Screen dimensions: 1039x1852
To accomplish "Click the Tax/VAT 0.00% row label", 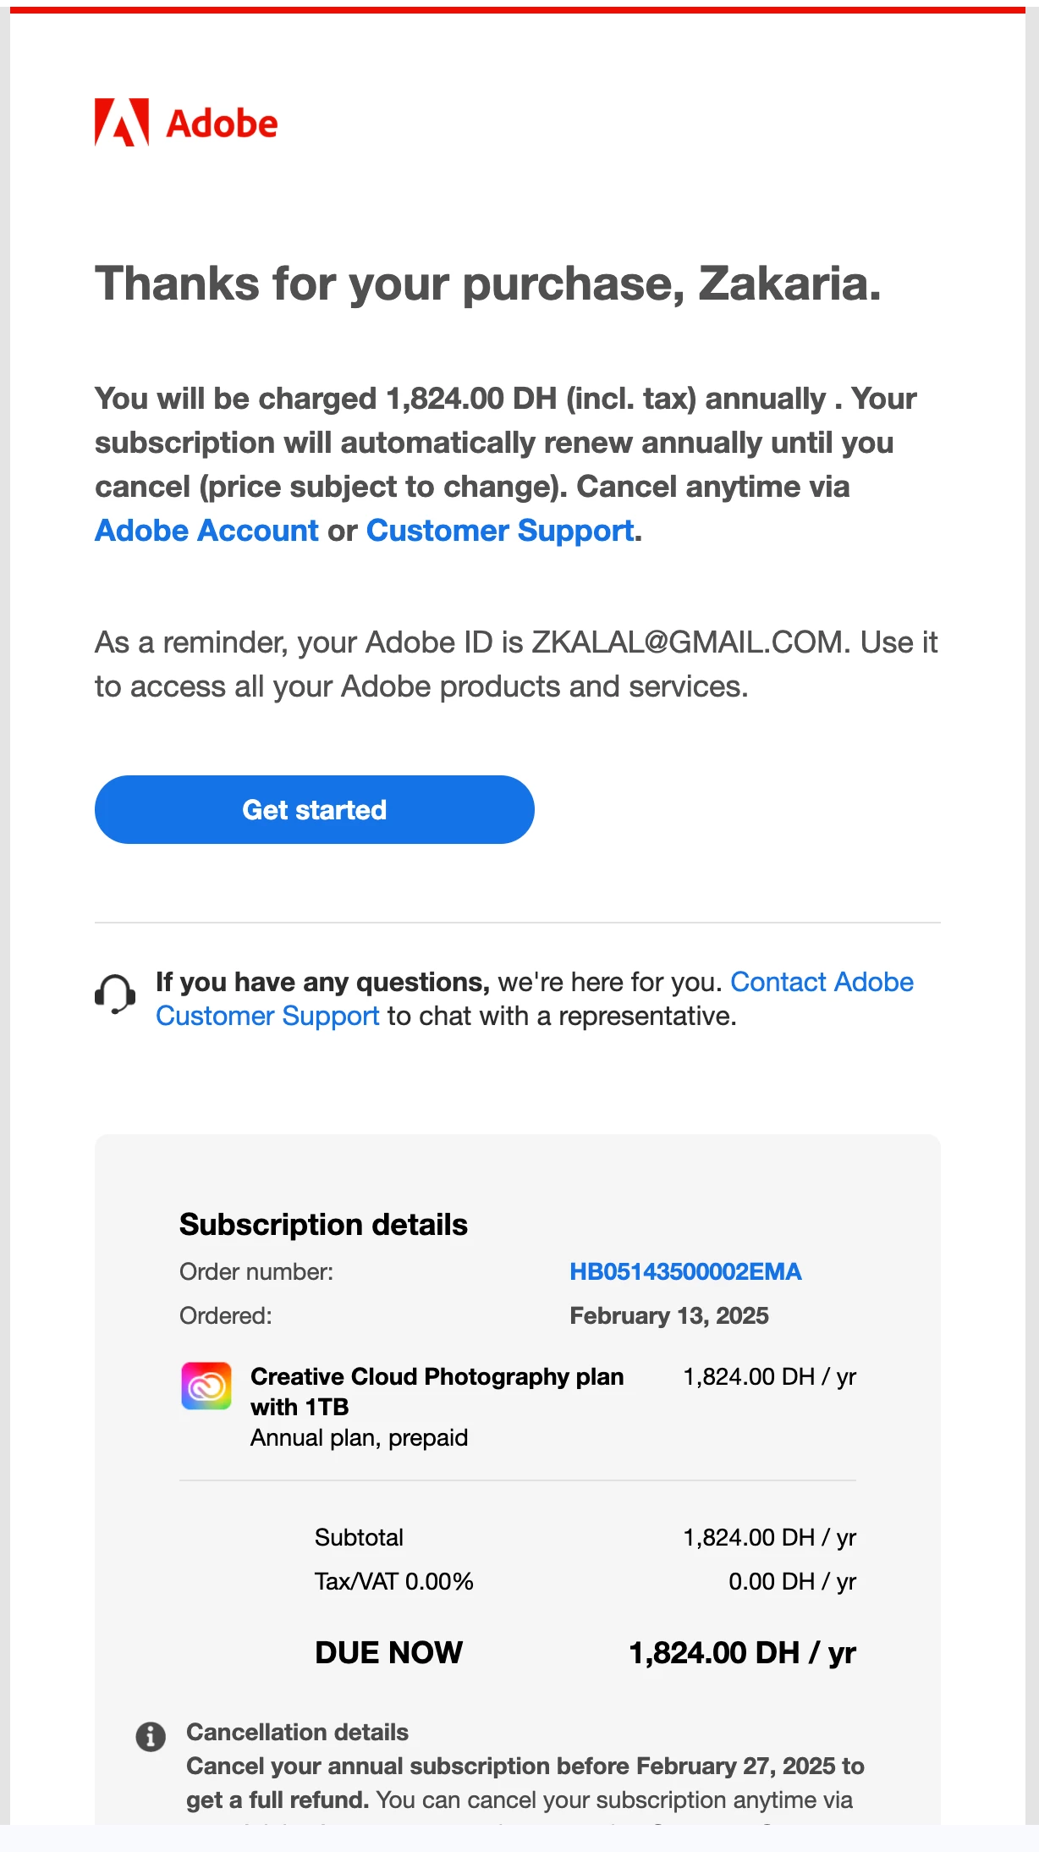I will coord(394,1581).
